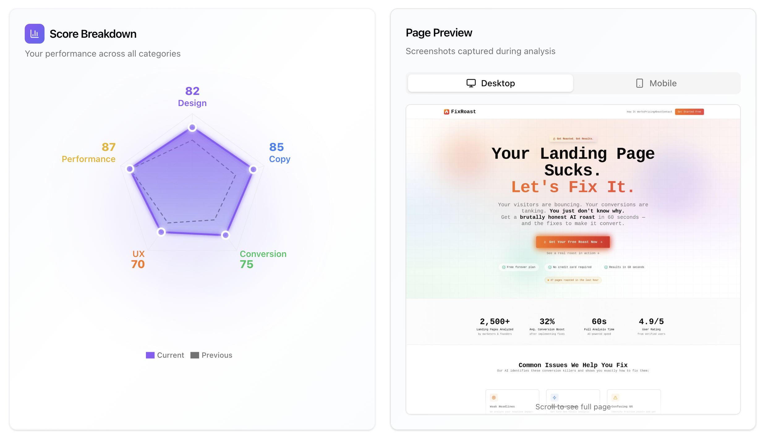The width and height of the screenshot is (763, 439).
Task: Click the Get Started Free button
Action: (689, 112)
